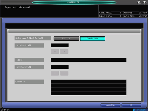
Task: Decrease the second ImpostazioneN. value with minus
Action: pos(64,73)
